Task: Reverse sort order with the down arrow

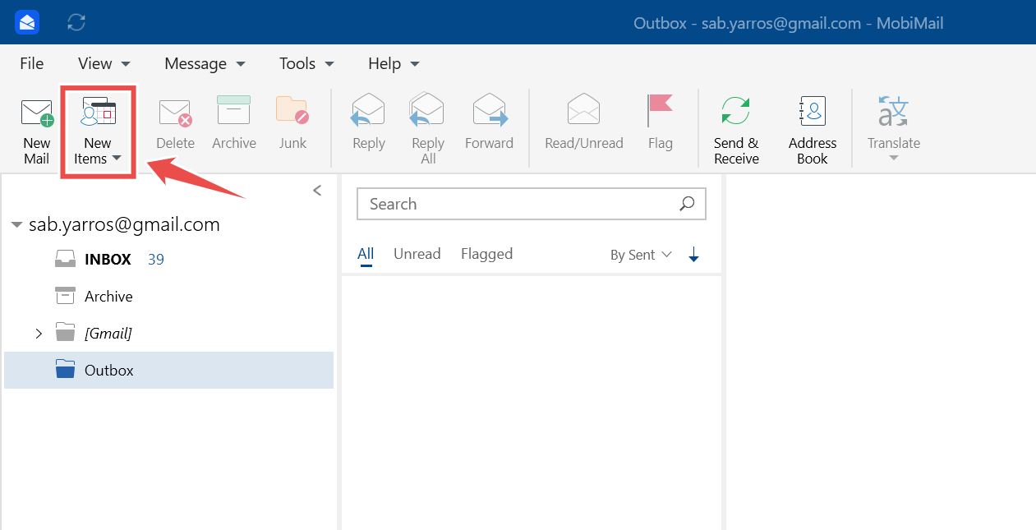Action: 693,256
